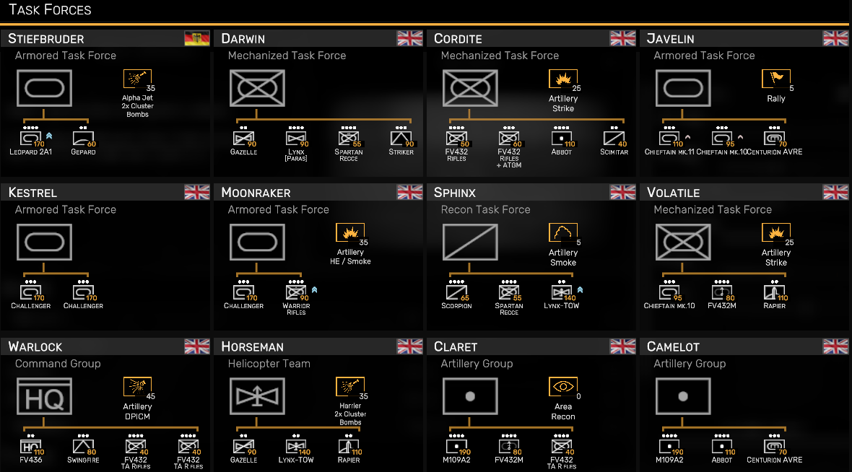Click the Camelot artillery group symbol
This screenshot has height=472, width=852.
tap(683, 396)
